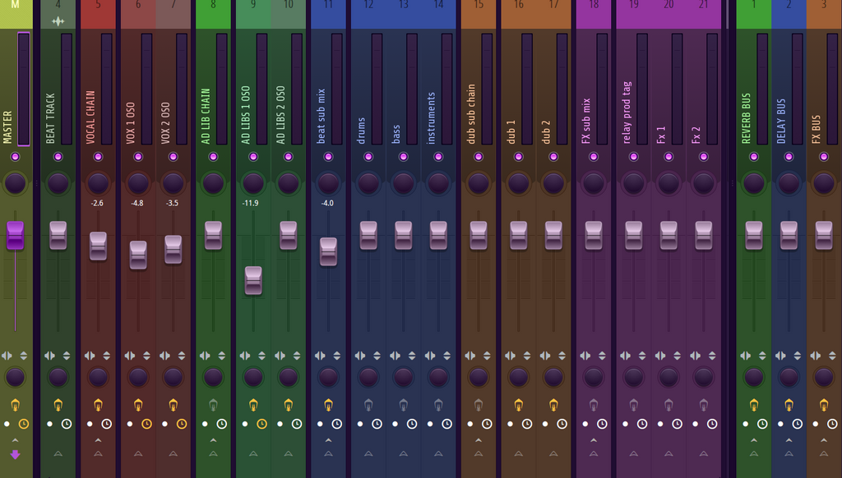
Task: Click the beat sub mix channel name
Action: [322, 117]
